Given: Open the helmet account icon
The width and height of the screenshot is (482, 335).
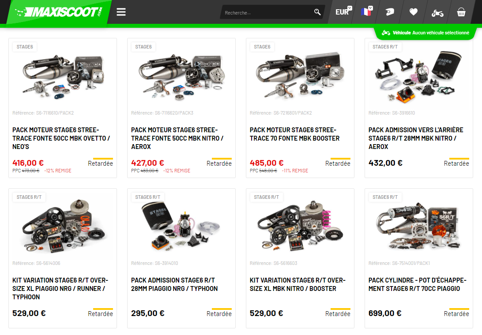Looking at the screenshot, I should coord(390,12).
